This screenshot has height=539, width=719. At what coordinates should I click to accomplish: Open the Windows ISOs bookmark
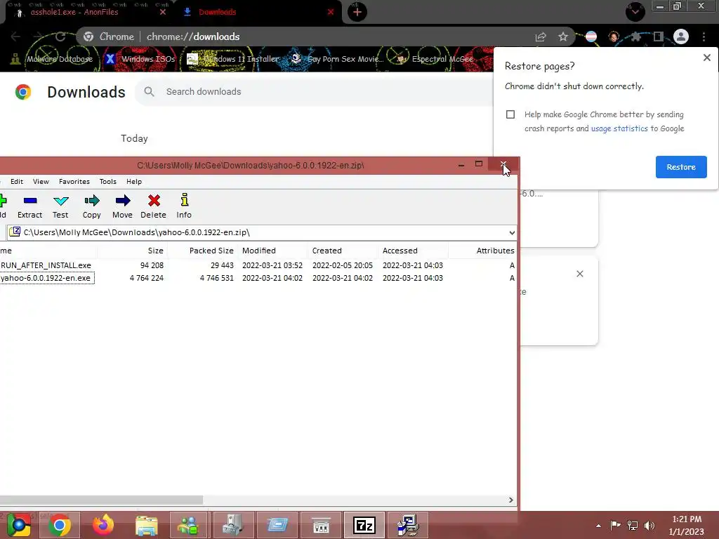coord(140,59)
